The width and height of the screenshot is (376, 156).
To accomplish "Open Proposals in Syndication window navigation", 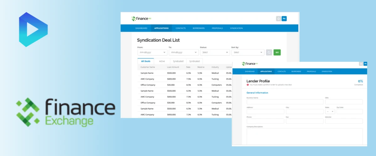I will 217,28.
